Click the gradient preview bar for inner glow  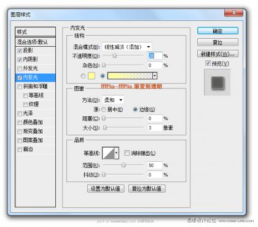[x=130, y=76]
